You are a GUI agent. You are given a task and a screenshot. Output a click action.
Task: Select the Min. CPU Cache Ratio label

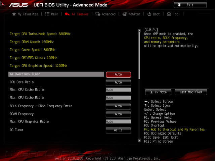coord(27,90)
